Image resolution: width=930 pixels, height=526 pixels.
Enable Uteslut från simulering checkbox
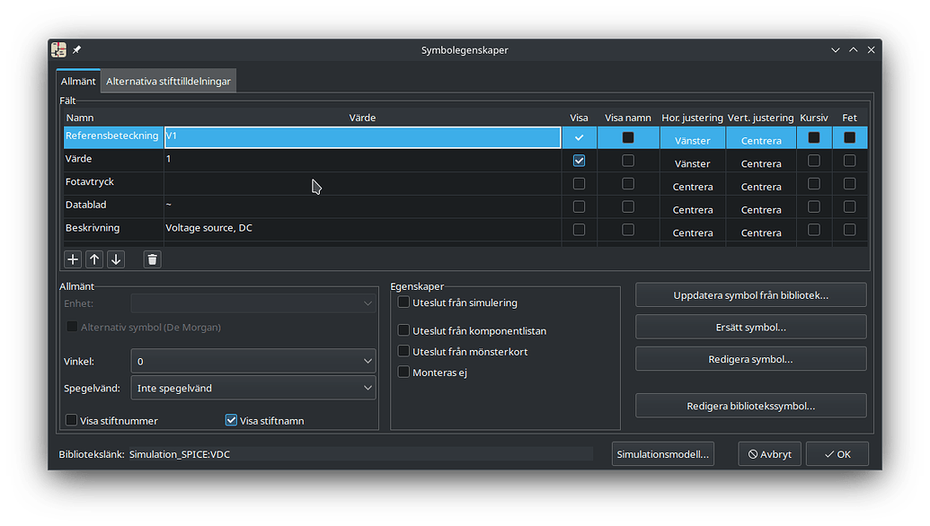click(404, 302)
